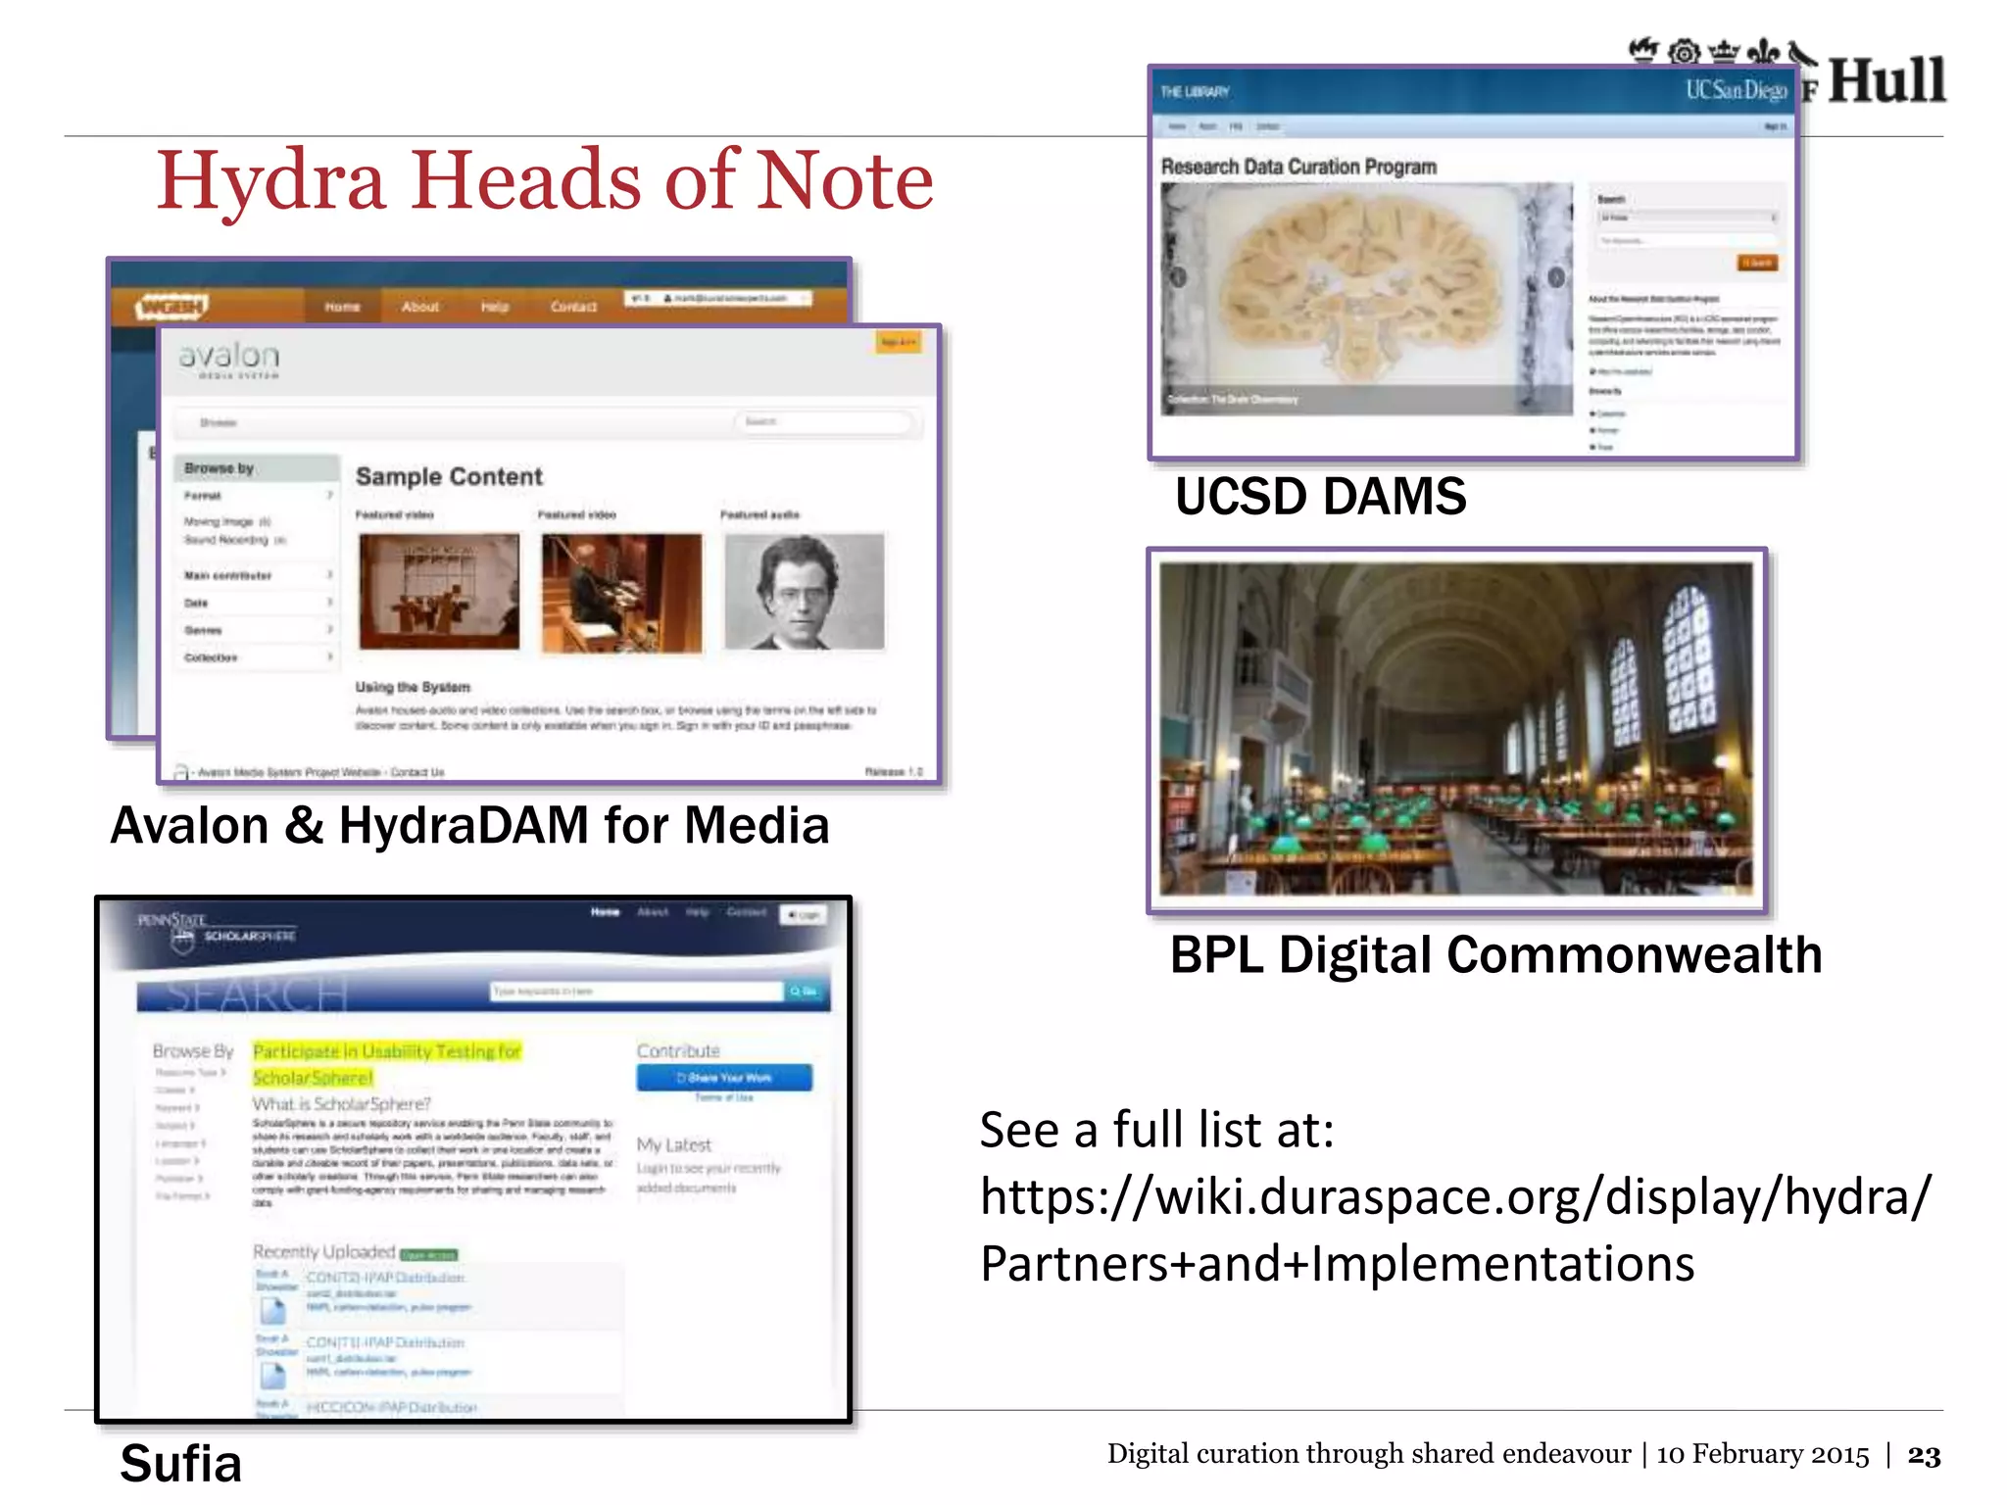This screenshot has height=1505, width=2007.
Task: Open the UCSD search fields dropdown
Action: click(x=1688, y=218)
